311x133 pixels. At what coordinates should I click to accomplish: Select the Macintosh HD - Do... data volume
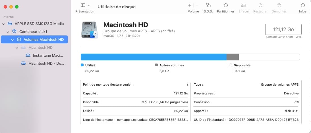(46, 64)
